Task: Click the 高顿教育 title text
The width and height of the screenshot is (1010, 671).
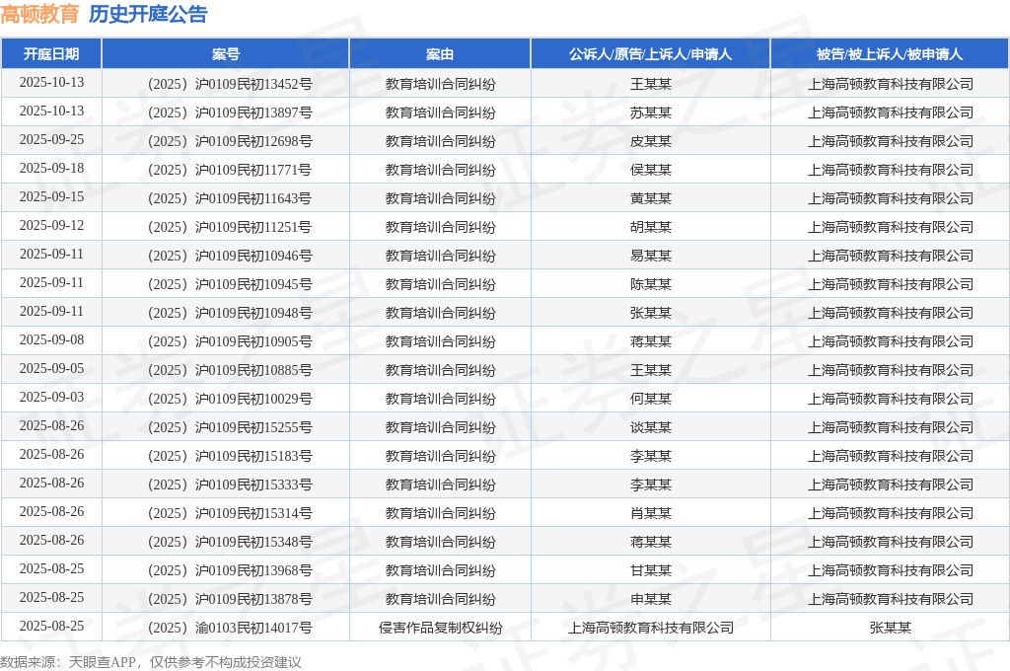Action: pos(39,14)
